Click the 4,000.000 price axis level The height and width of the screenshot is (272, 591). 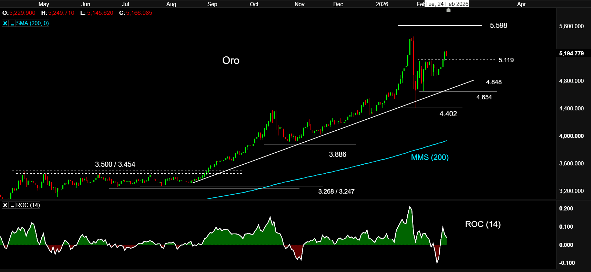pyautogui.click(x=571, y=136)
